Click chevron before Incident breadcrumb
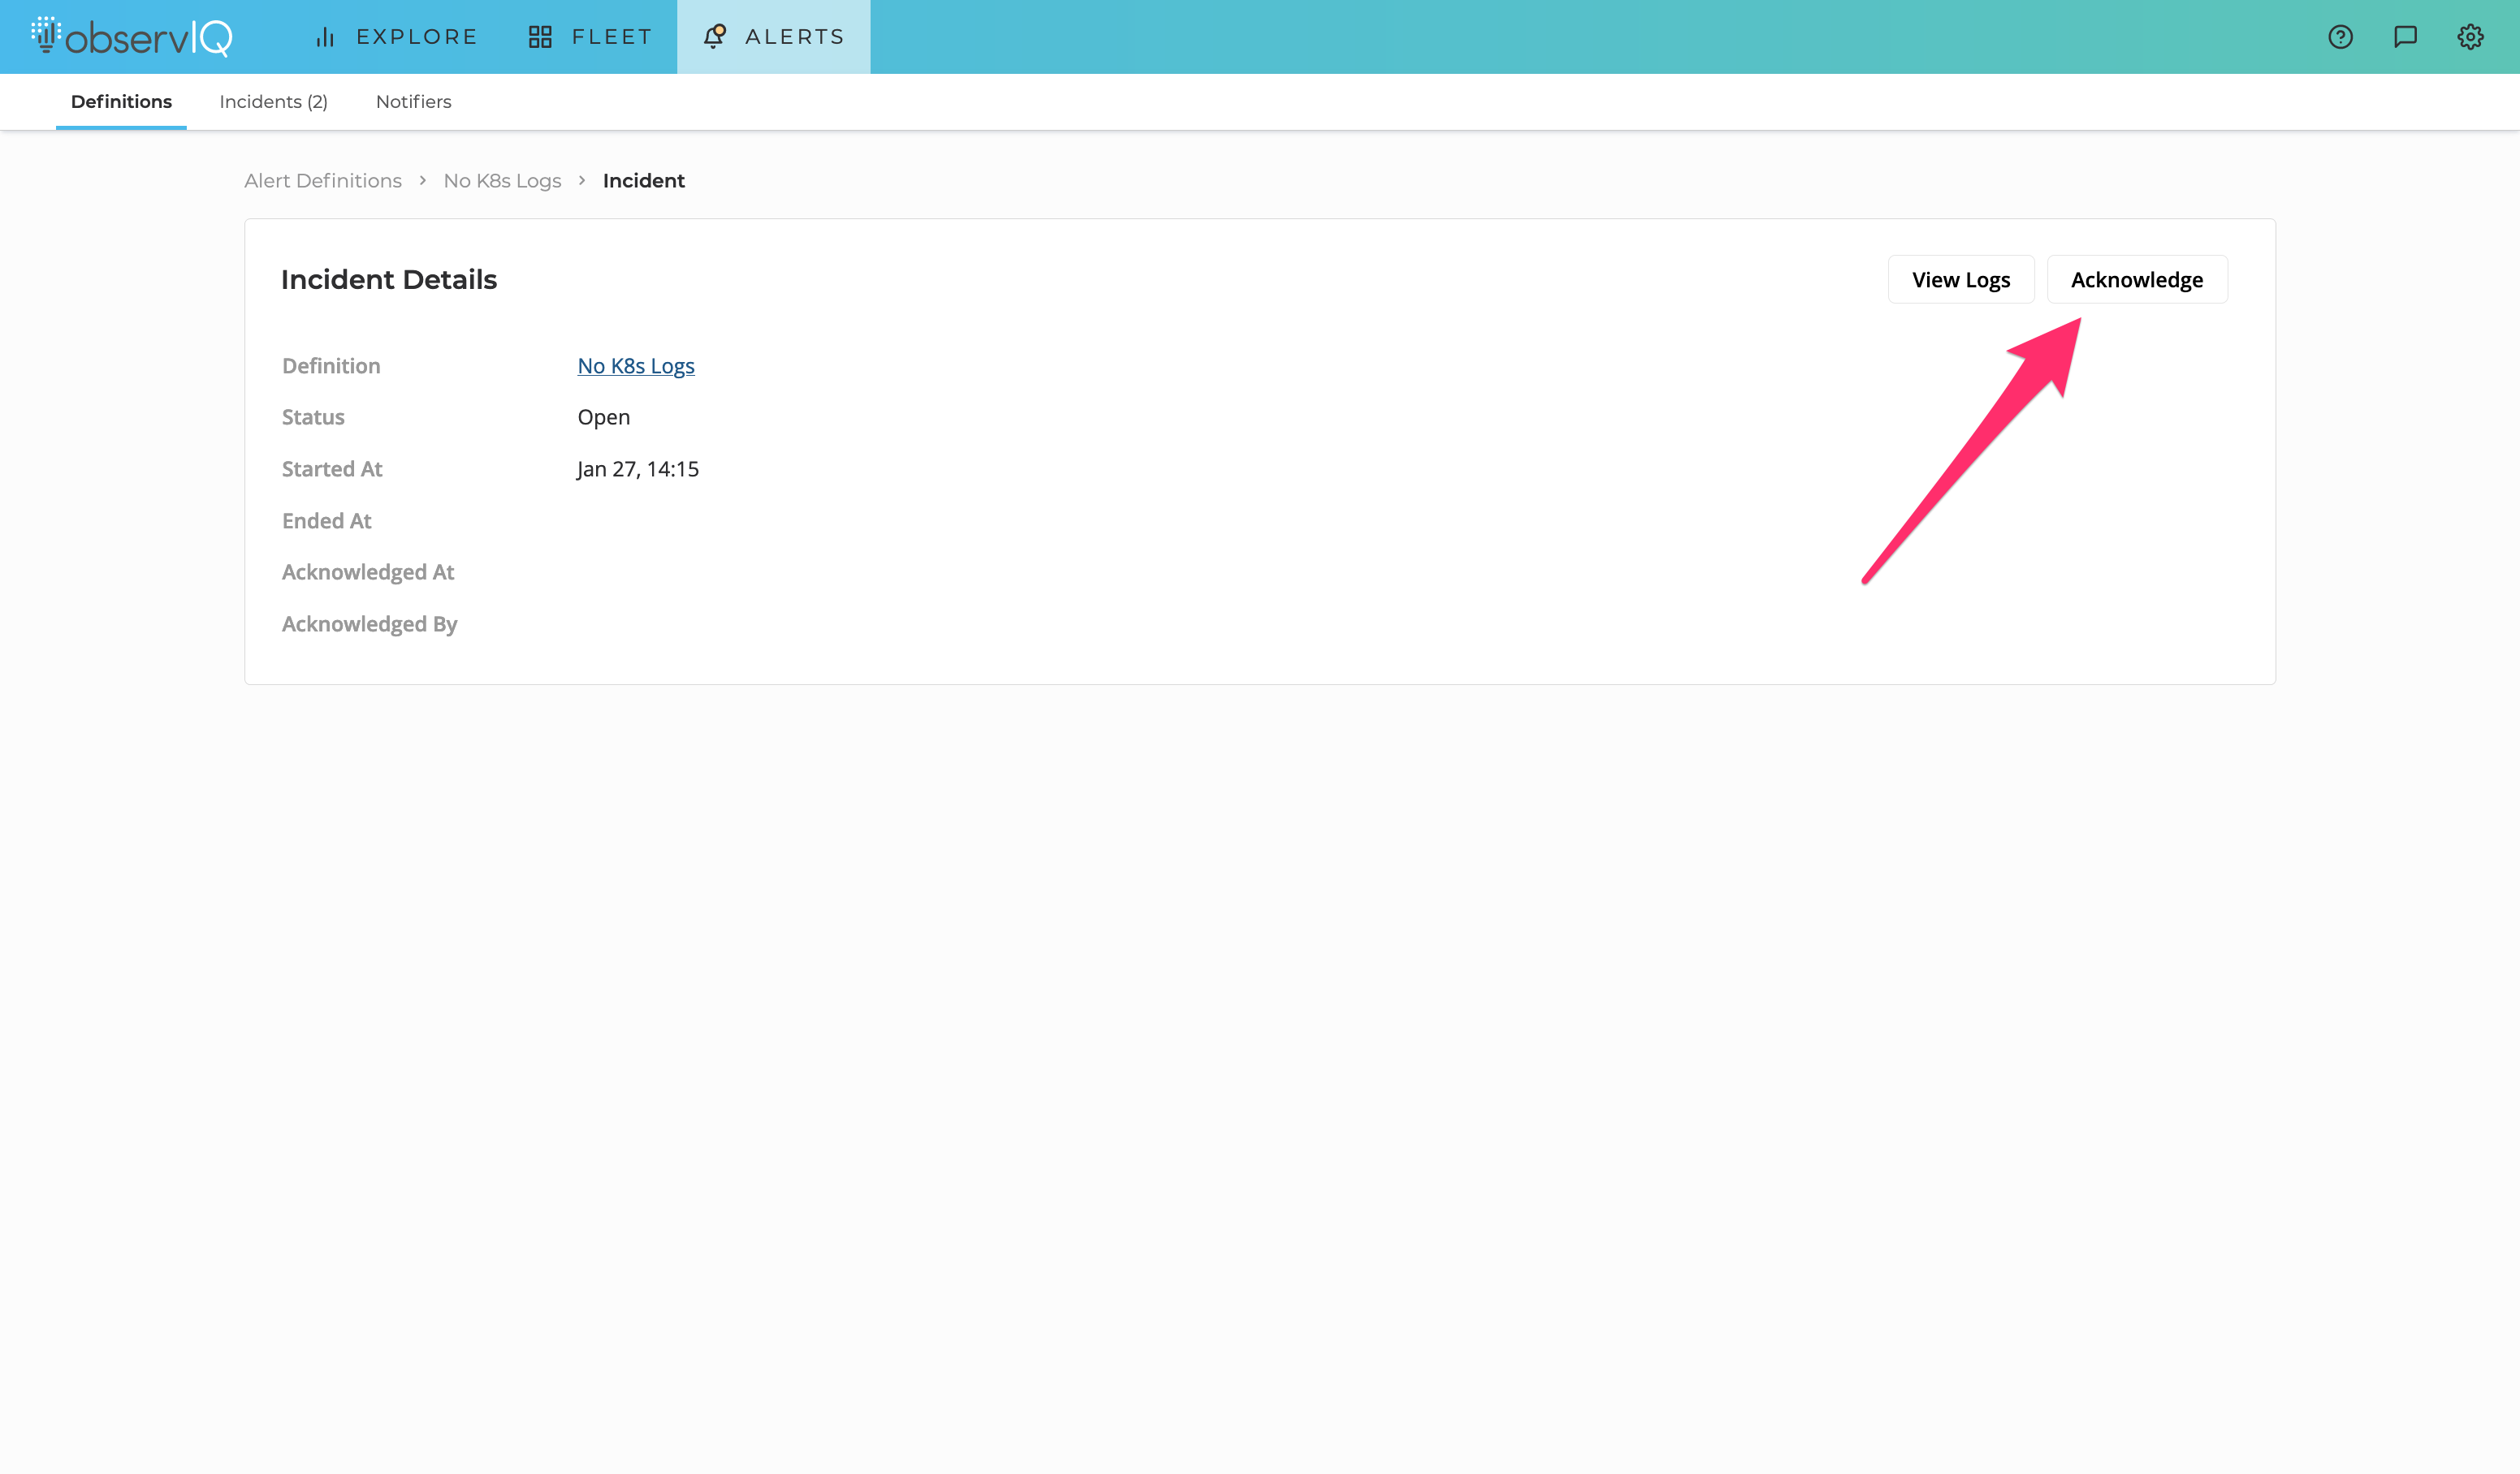The height and width of the screenshot is (1474, 2520). pyautogui.click(x=582, y=181)
